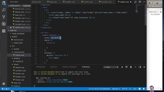
Task: Kill terminal with trash icon
Action: pos(131,67)
